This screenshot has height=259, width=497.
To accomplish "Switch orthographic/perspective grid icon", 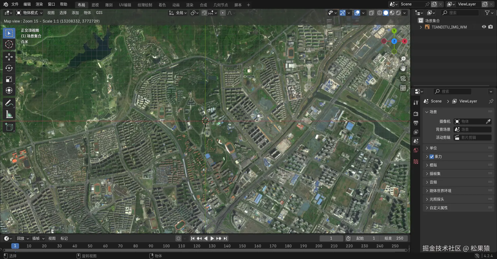I will 403,88.
